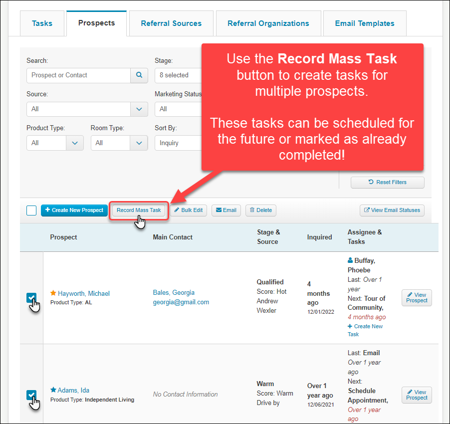Click View Prospect for Adams, Ida
The height and width of the screenshot is (424, 450).
pos(417,395)
